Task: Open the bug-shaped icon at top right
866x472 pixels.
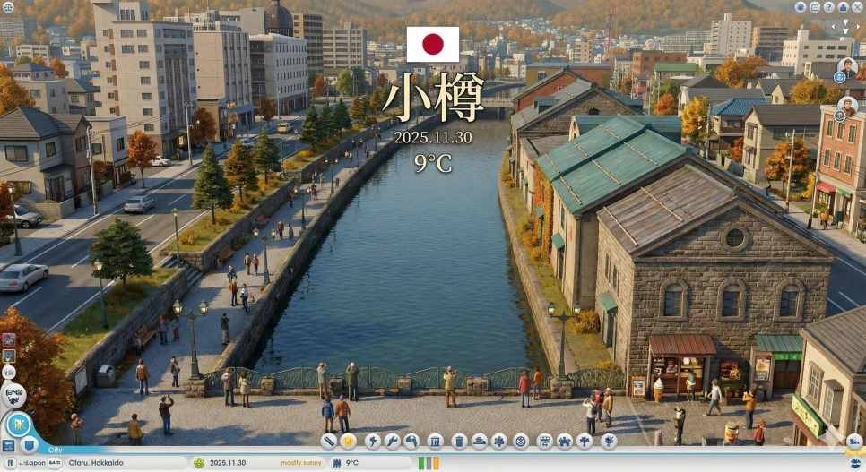Action: (x=801, y=7)
